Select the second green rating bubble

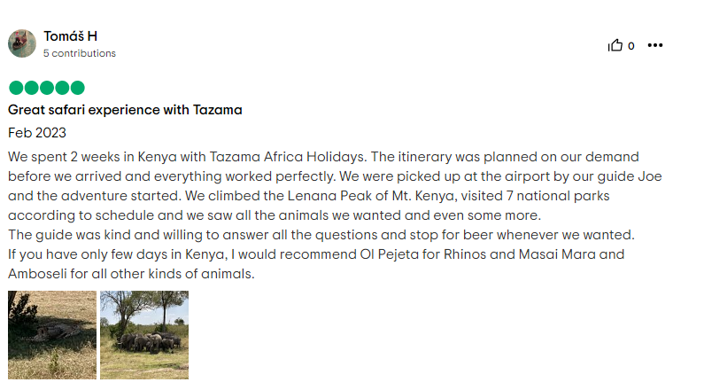tap(31, 88)
